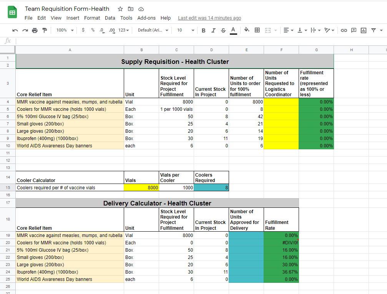Click the redo arrow icon
The image size is (387, 294).
25,30
